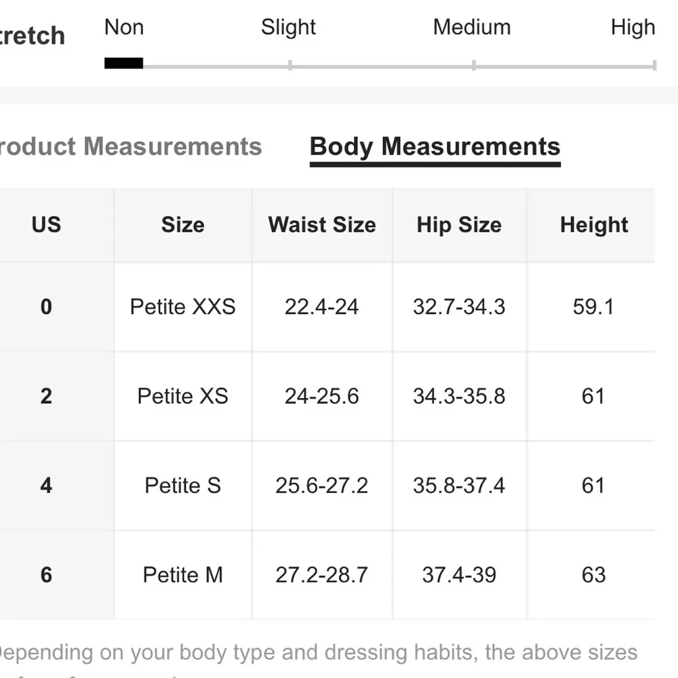Choose the Medium stretch option
Image resolution: width=678 pixels, height=678 pixels.
(x=471, y=28)
